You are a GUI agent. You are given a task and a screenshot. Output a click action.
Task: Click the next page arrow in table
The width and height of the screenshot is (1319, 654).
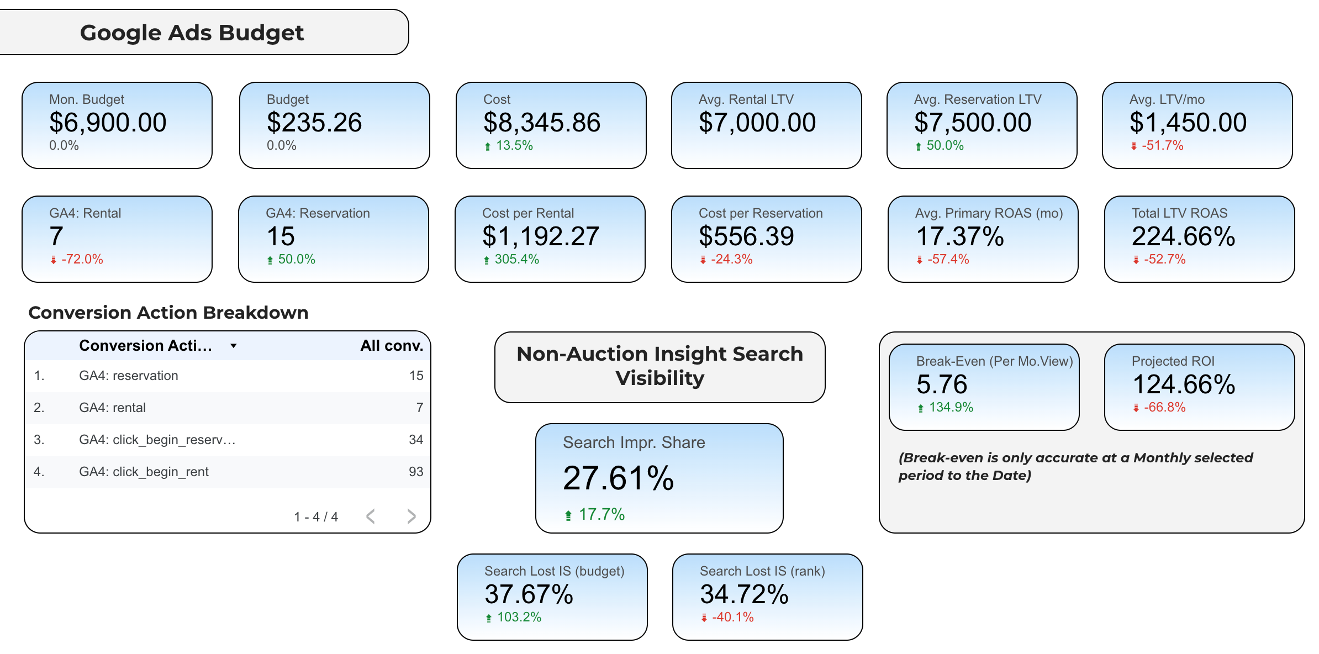pyautogui.click(x=411, y=516)
